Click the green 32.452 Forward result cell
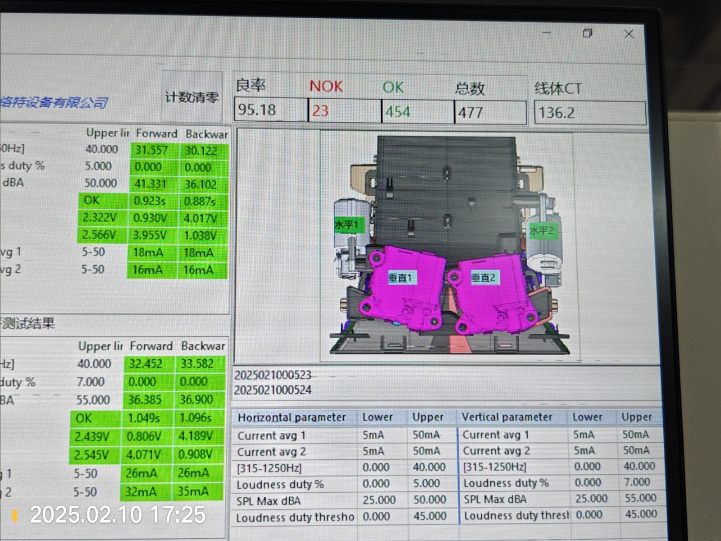721x541 pixels. [x=145, y=364]
